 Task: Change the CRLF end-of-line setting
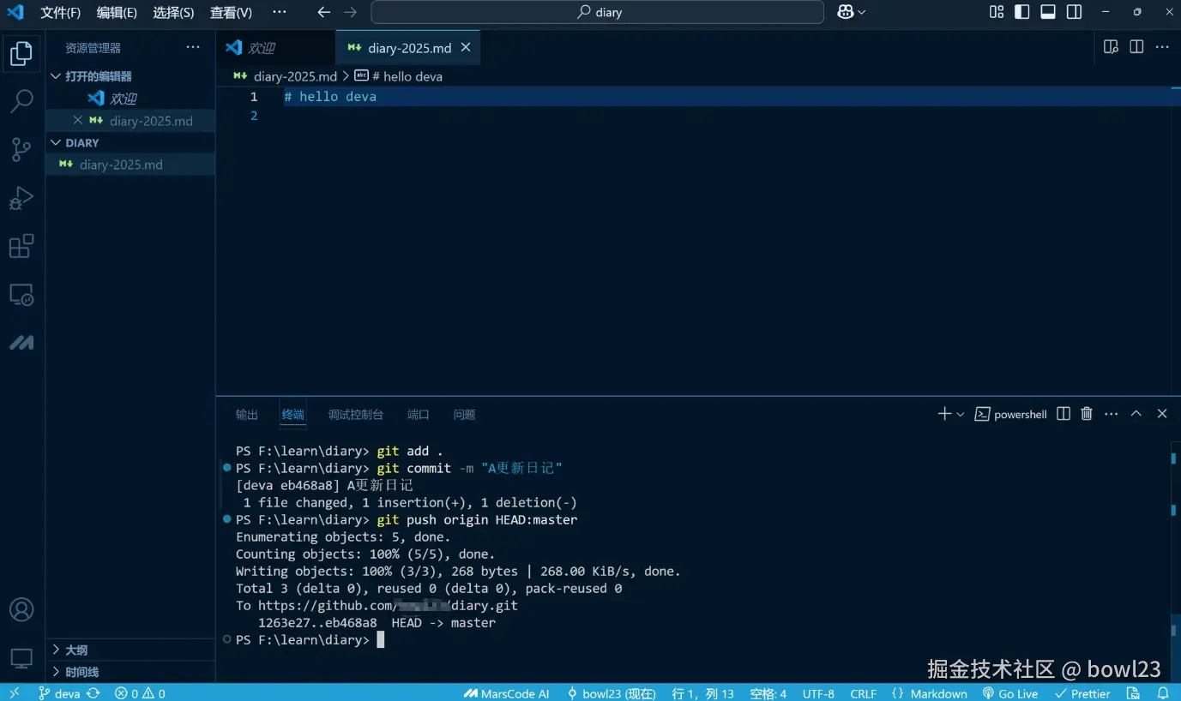point(863,693)
